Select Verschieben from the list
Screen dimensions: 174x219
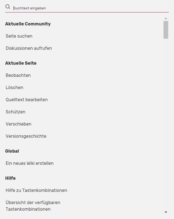[19, 124]
